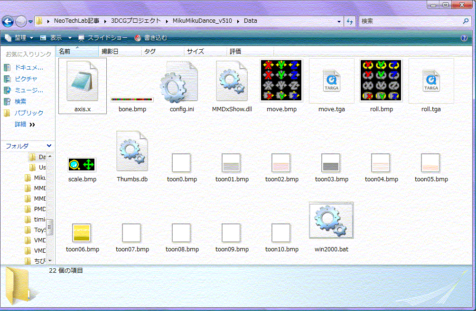The height and width of the screenshot is (311, 476).
Task: Expand 詳細 more favorite links
Action: tap(25, 124)
